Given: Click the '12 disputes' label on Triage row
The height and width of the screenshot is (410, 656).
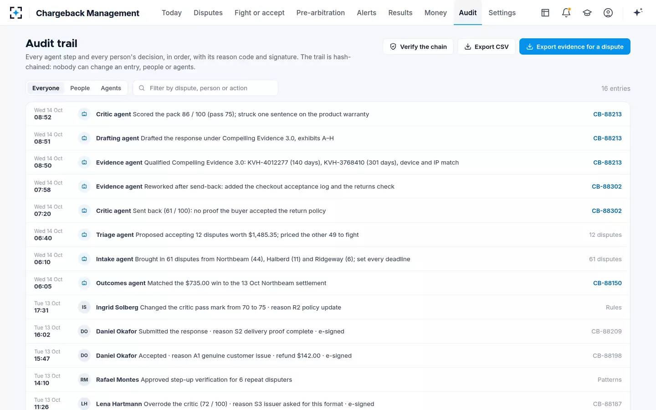Looking at the screenshot, I should pyautogui.click(x=605, y=235).
